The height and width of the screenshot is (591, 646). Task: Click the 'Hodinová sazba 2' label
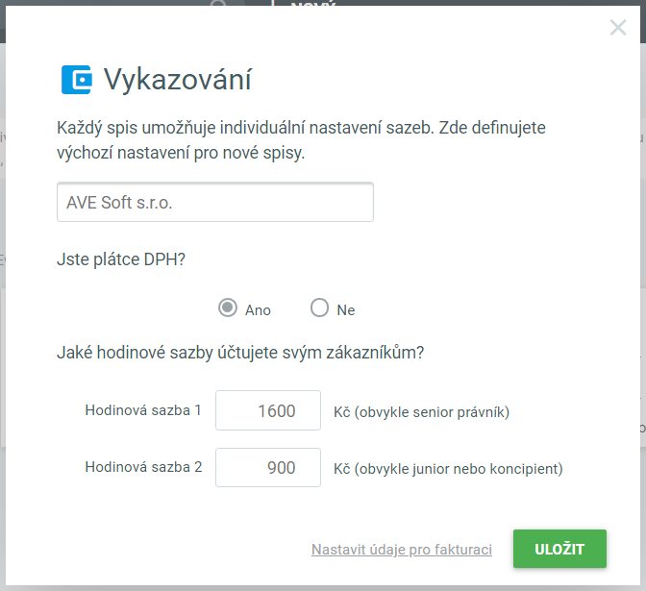click(143, 468)
